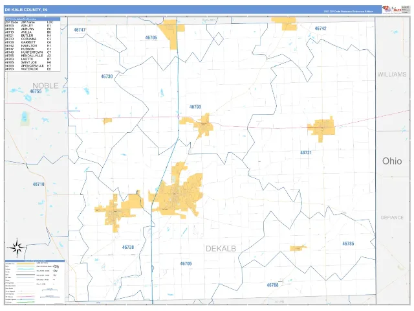
Task: Click the DEKALB county label
Action: click(x=221, y=249)
